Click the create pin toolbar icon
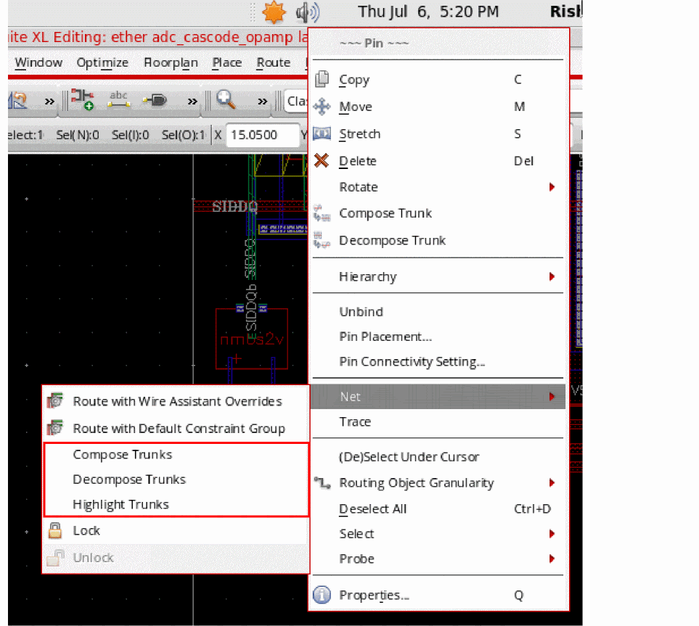The width and height of the screenshot is (699, 626). pos(155,101)
